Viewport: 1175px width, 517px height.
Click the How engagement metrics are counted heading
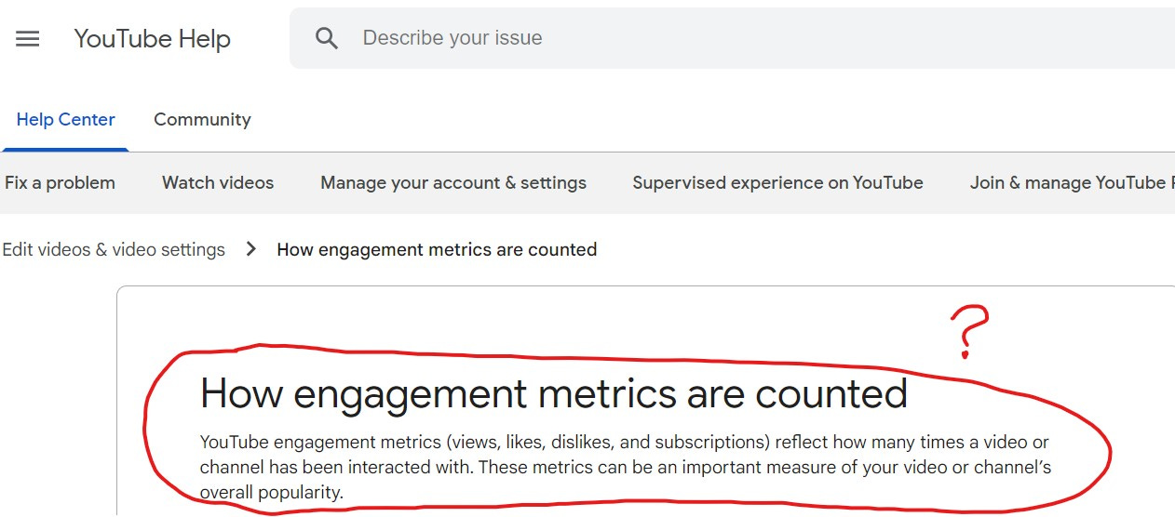tap(554, 393)
